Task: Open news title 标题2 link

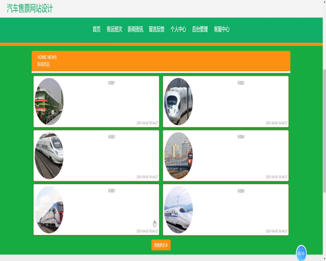Action: click(241, 83)
